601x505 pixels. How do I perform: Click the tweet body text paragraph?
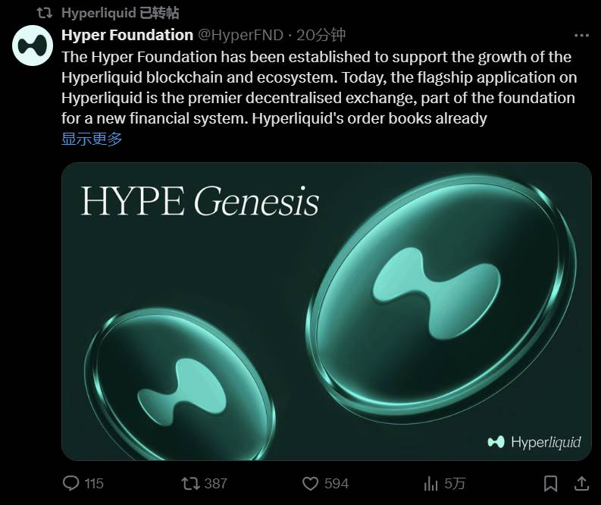coord(317,87)
